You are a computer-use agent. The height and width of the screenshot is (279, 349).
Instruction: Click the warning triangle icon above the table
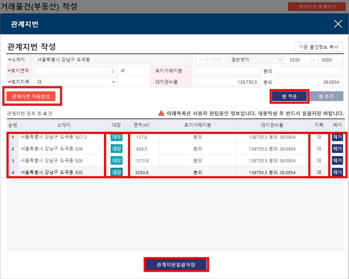point(161,113)
